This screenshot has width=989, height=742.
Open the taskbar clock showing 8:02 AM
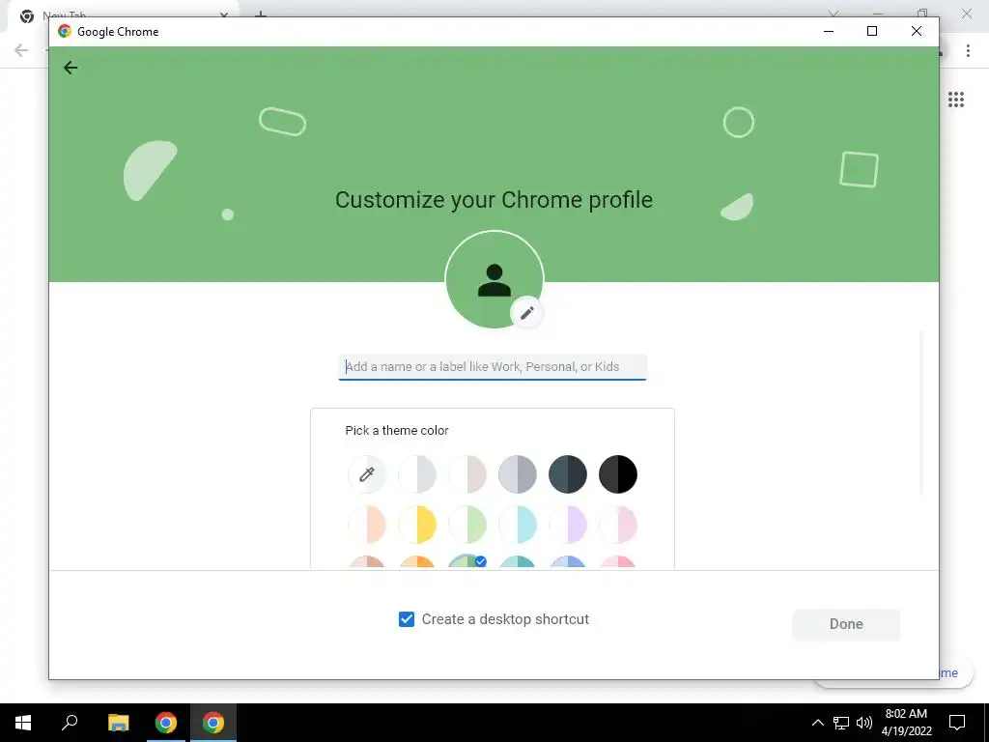tap(906, 723)
